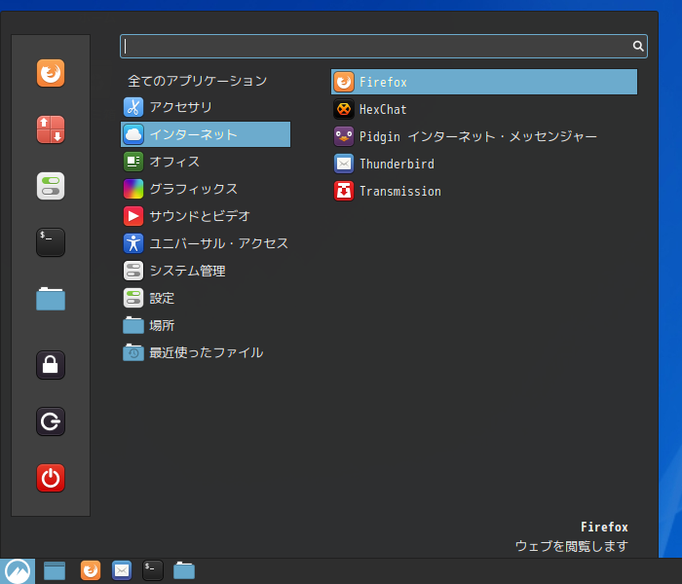Select the インターネット category
This screenshot has height=584, width=682.
(206, 134)
